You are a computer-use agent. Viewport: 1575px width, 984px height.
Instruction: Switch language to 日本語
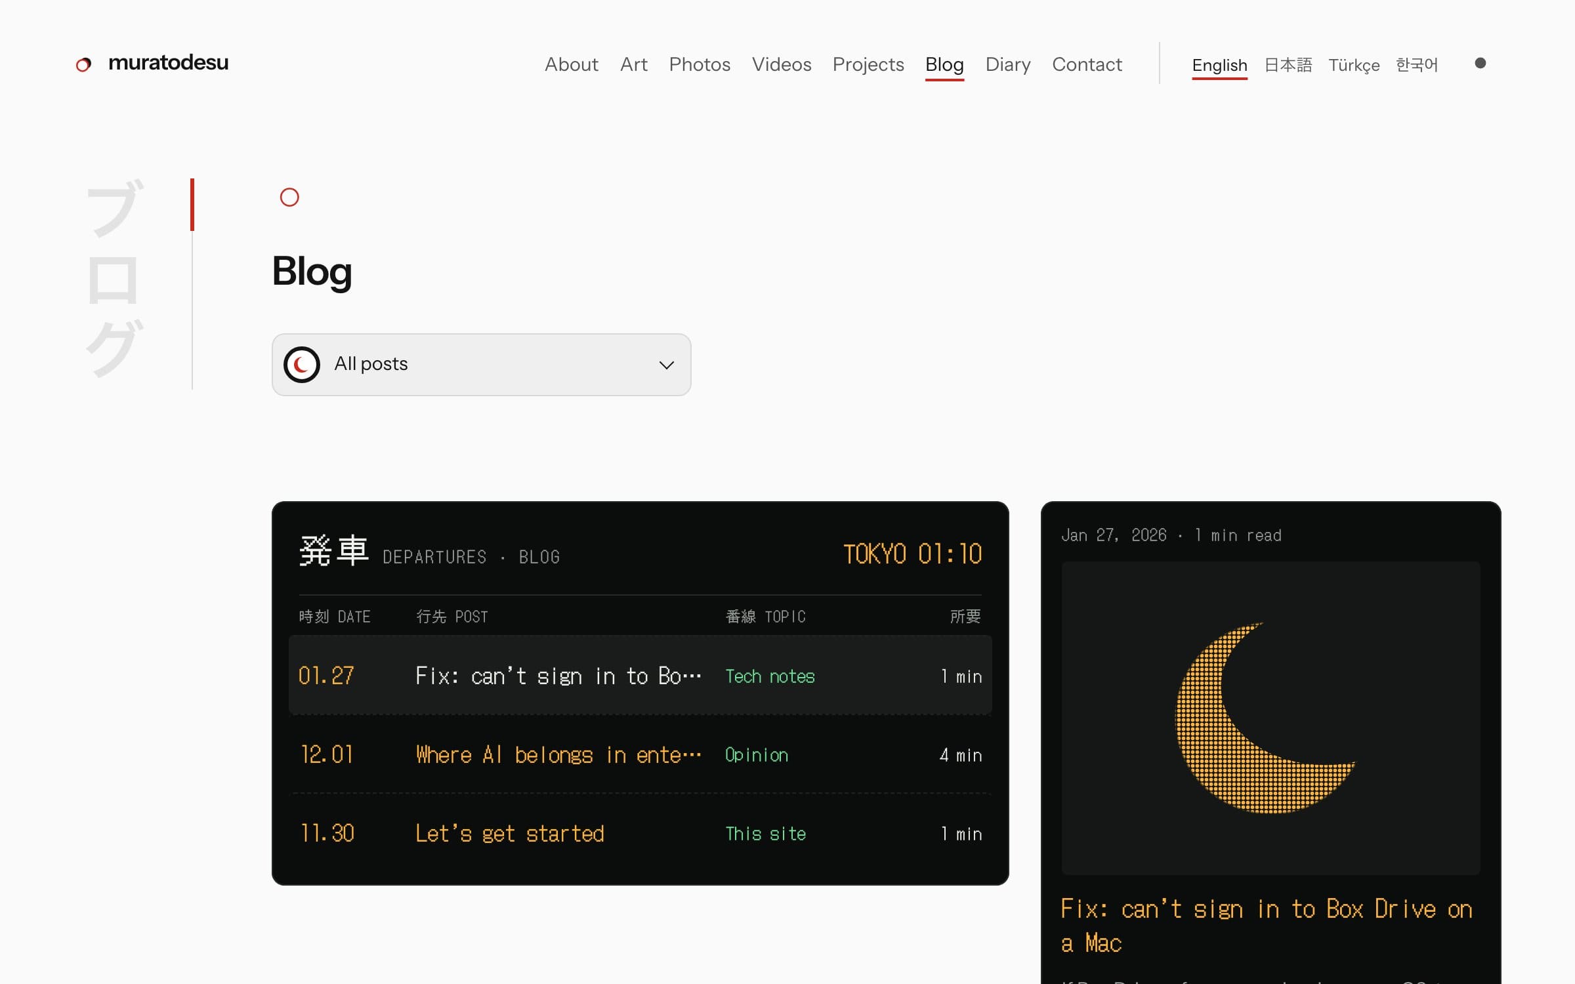point(1288,65)
